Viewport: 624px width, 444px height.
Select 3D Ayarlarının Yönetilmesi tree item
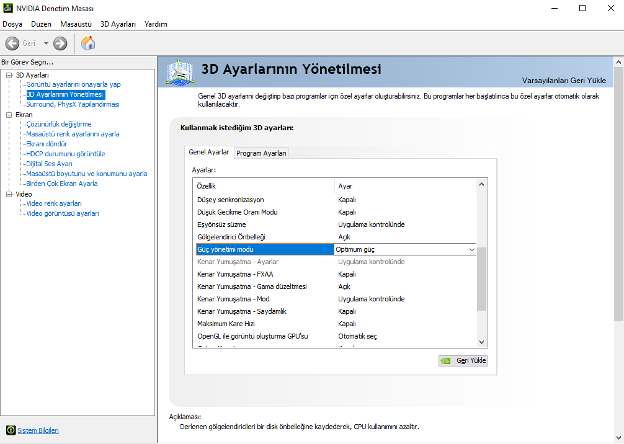pos(65,94)
